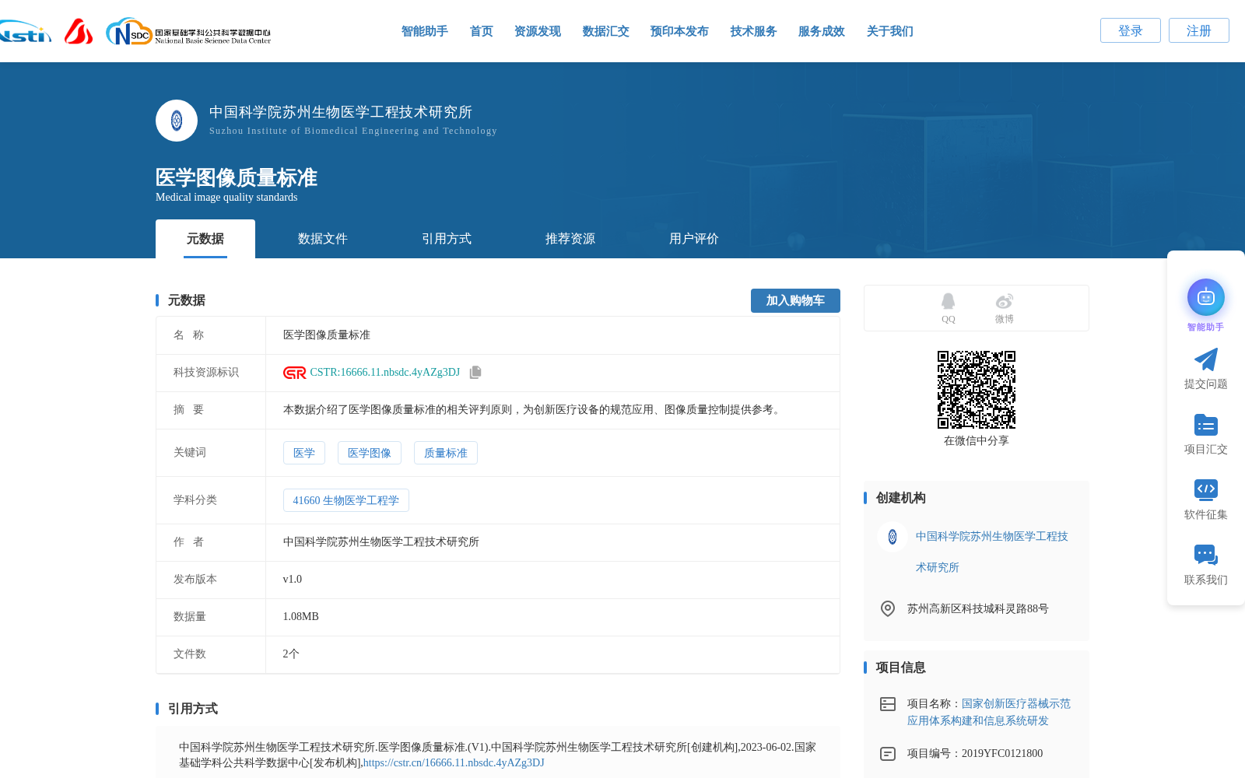The image size is (1245, 778).
Task: Open the 数据汇交 navigation item
Action: pos(606,31)
